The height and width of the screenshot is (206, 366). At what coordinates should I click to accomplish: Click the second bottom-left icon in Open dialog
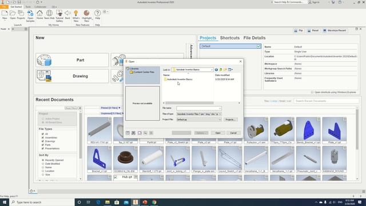tap(133, 133)
